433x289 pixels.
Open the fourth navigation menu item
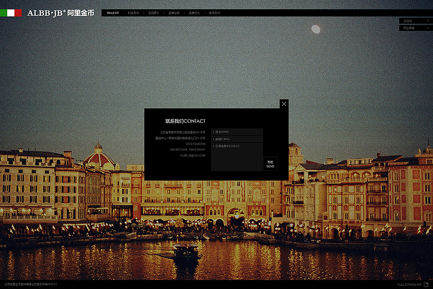click(x=174, y=13)
